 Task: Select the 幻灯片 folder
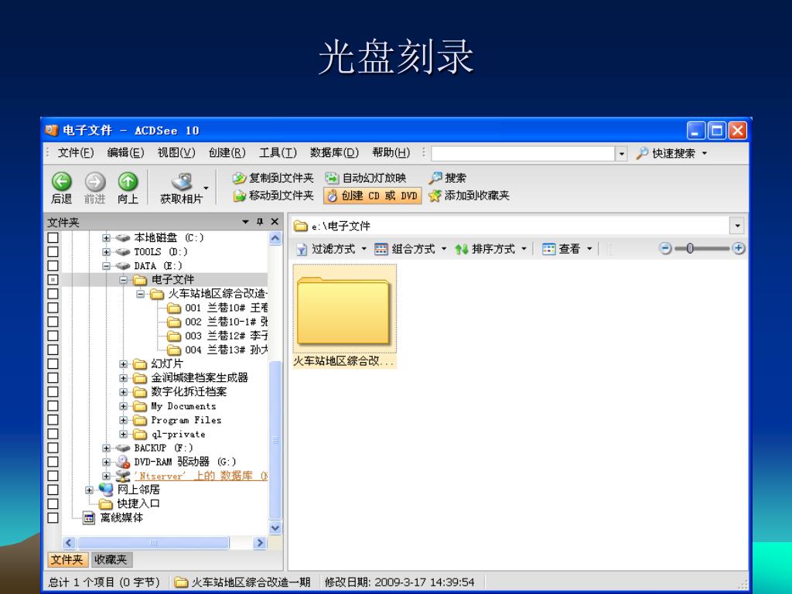click(x=167, y=364)
